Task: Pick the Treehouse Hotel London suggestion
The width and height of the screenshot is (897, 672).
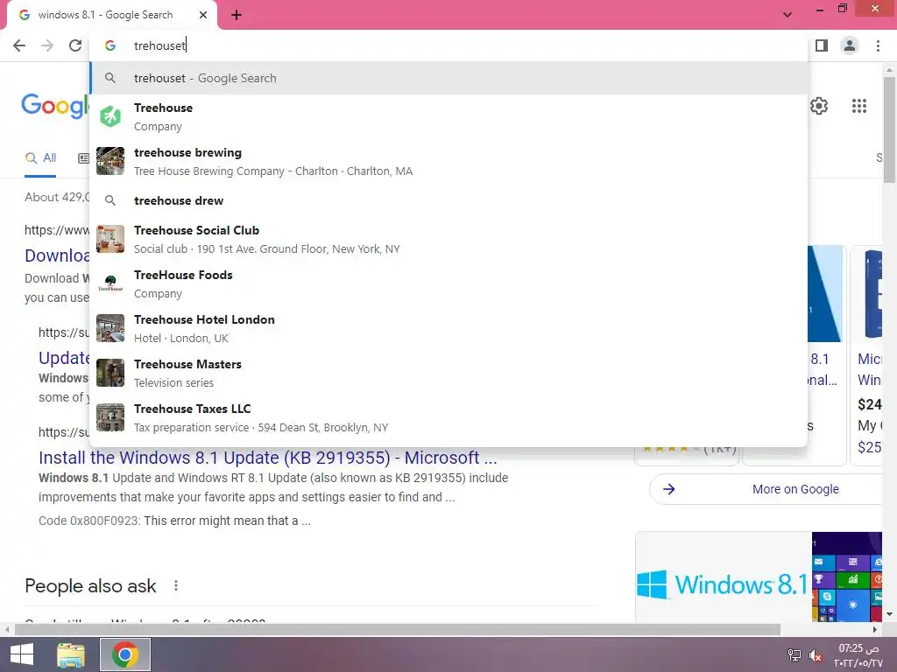Action: (x=448, y=328)
